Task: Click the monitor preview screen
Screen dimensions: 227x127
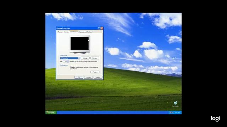Action: [79, 43]
